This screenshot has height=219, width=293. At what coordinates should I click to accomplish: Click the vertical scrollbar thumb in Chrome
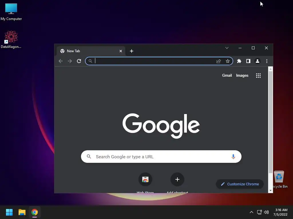270,122
